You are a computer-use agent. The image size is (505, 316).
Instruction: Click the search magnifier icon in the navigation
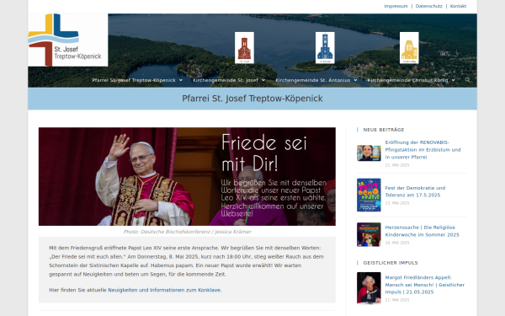[467, 80]
